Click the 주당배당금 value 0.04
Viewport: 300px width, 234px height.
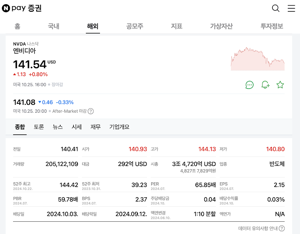210,200
